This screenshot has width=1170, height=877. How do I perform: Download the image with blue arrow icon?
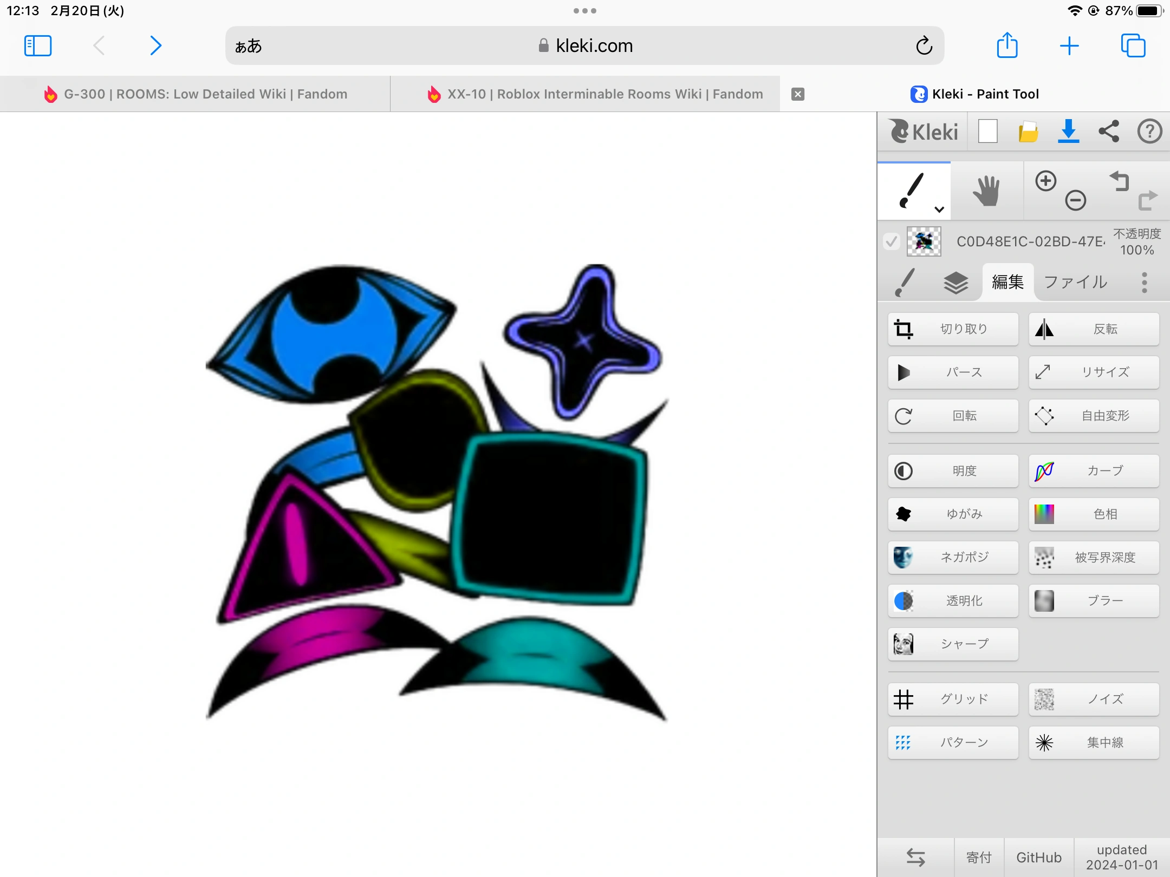[x=1068, y=132]
